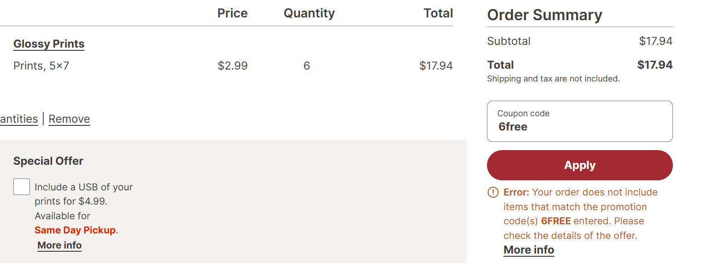Open the Glossy Prints product link
This screenshot has width=711, height=265.
49,44
